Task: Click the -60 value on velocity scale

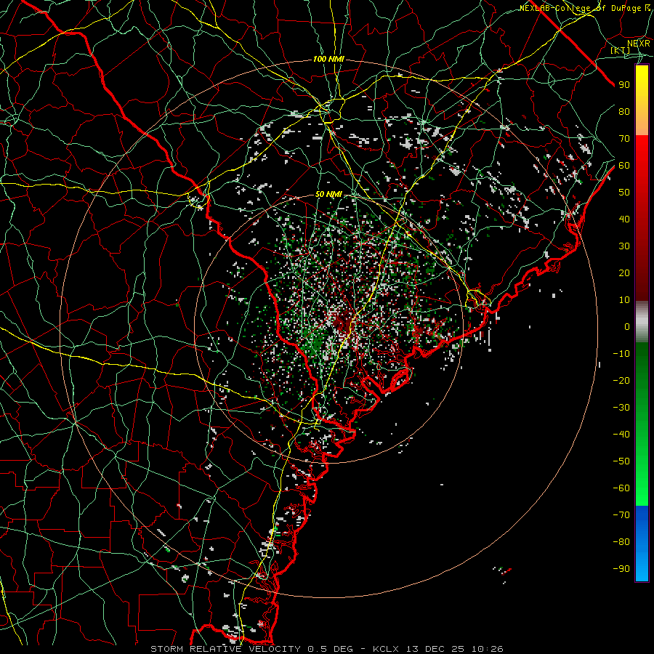Action: (621, 488)
